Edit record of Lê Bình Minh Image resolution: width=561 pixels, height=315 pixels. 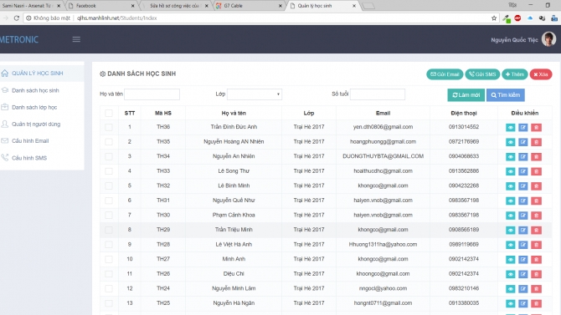tap(523, 186)
